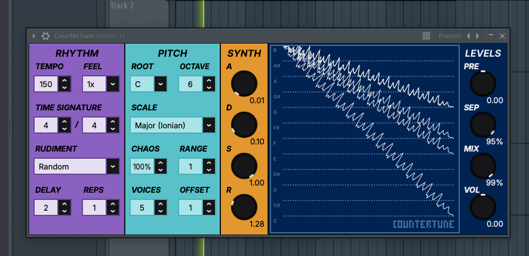Select the Track 2 header in playlist

pyautogui.click(x=139, y=14)
